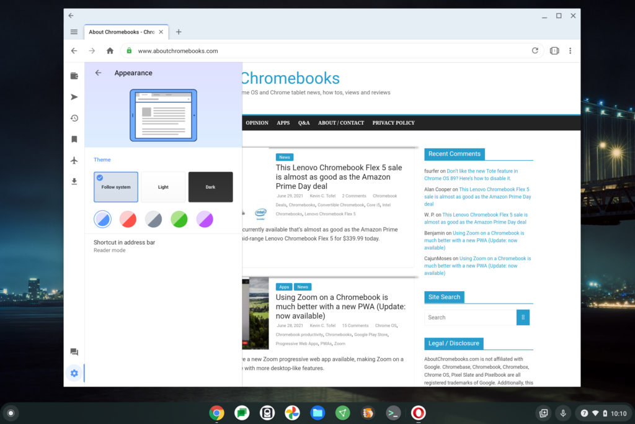Select the Light theme

163,187
